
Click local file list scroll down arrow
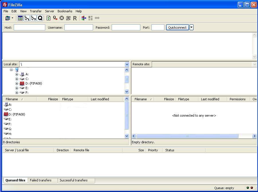[x=127, y=136]
